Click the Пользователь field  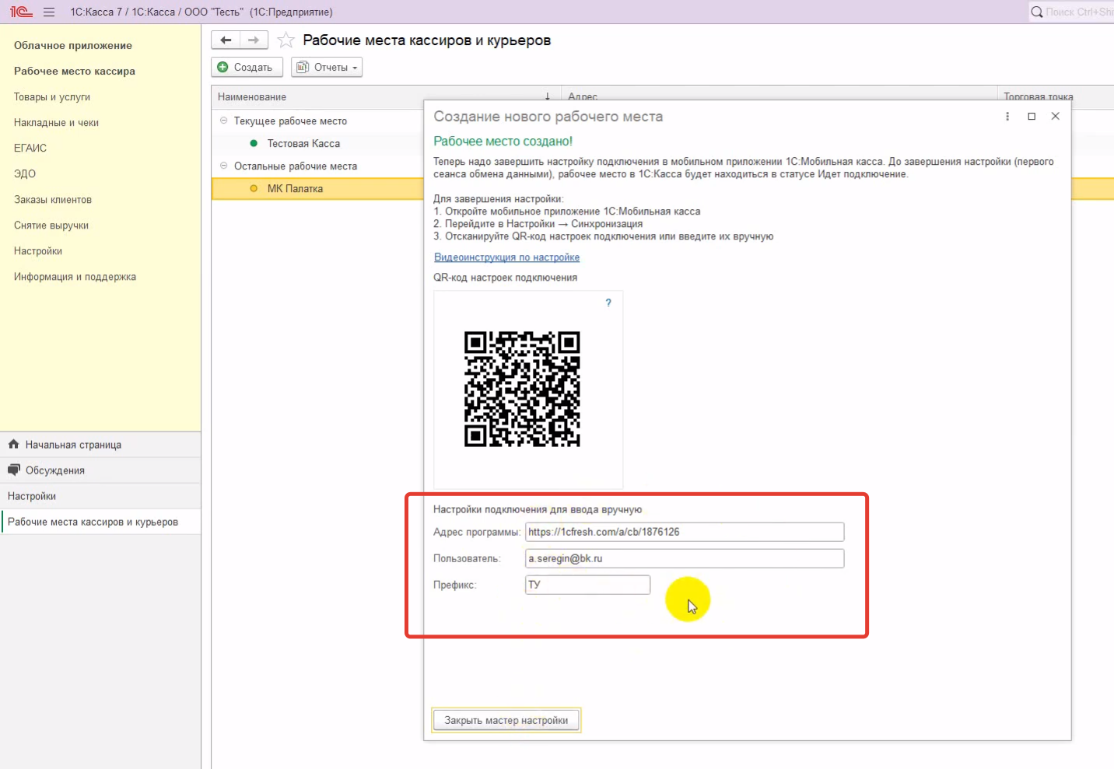685,558
